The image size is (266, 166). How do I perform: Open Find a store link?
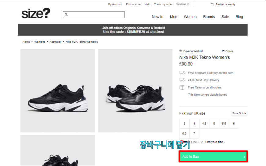click(133, 4)
